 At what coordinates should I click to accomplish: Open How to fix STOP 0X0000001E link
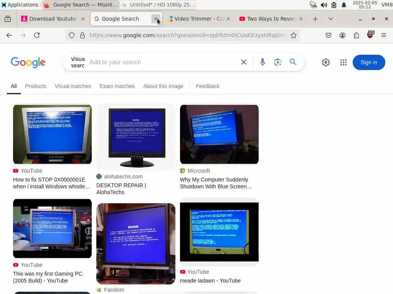[51, 183]
